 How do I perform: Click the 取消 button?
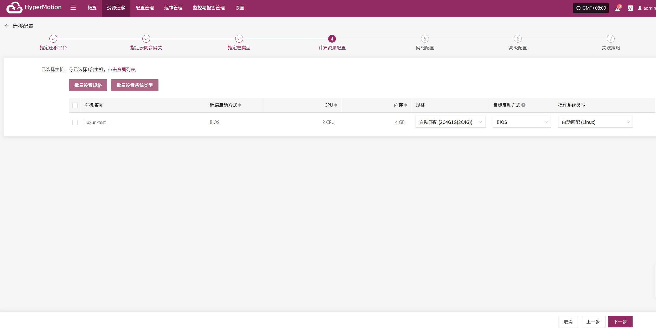coord(568,322)
